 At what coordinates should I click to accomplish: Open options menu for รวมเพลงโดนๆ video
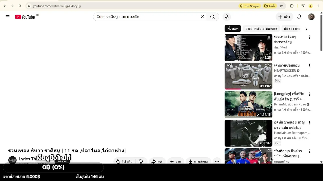coord(309,37)
